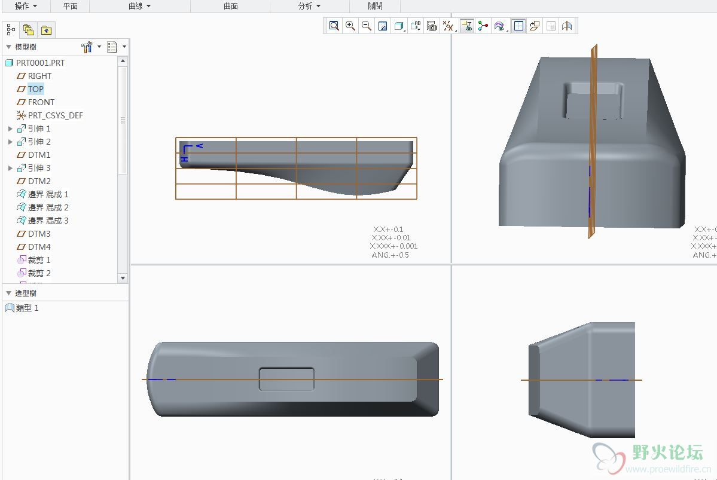
Task: Click the Repaint screen icon
Action: (383, 26)
